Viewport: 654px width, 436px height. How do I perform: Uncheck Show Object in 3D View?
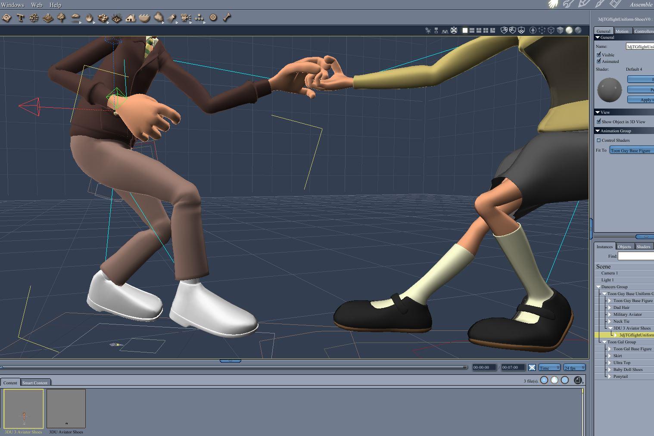pos(598,121)
